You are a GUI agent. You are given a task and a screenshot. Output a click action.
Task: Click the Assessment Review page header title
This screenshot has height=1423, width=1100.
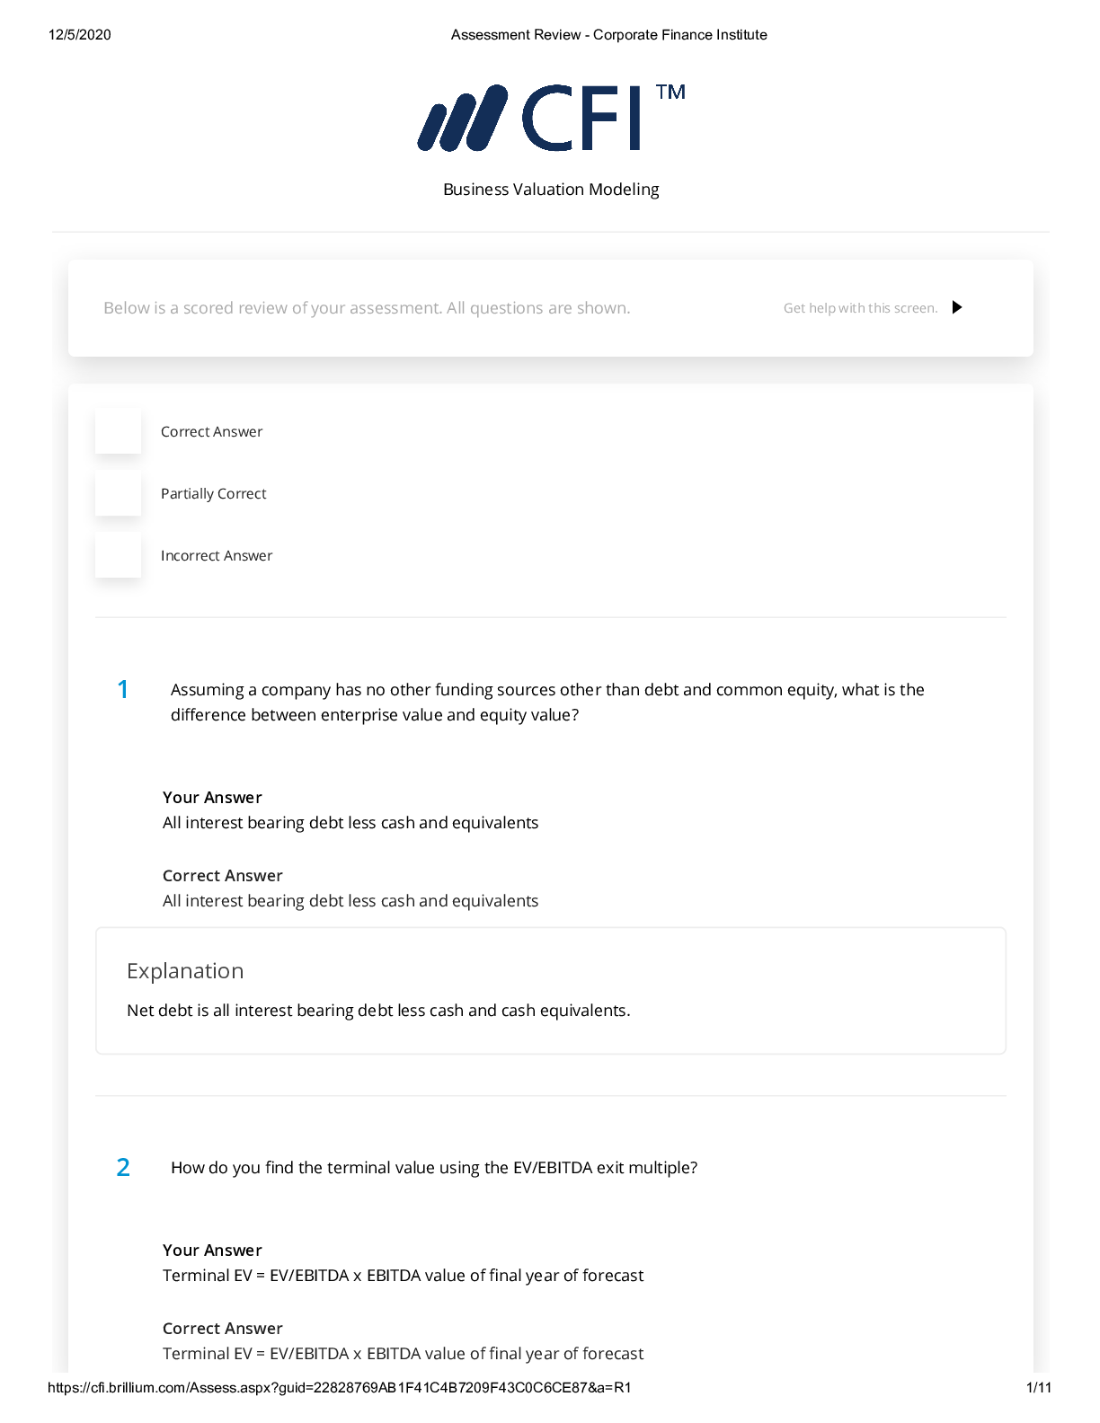608,35
